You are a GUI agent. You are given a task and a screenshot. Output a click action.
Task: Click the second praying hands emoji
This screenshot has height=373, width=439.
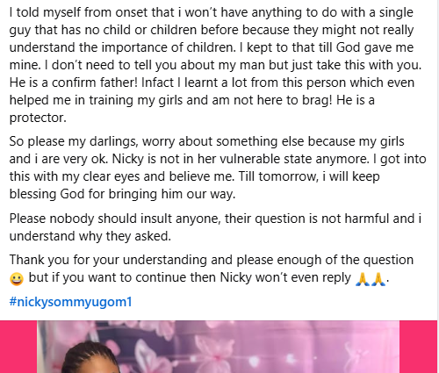click(378, 279)
